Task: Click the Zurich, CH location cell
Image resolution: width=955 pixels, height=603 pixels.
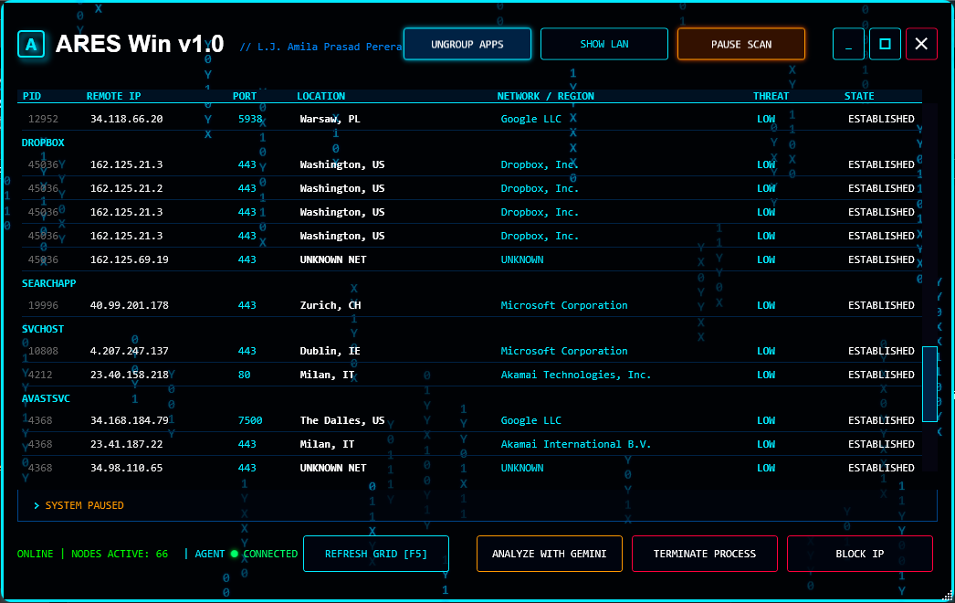Action: click(331, 305)
